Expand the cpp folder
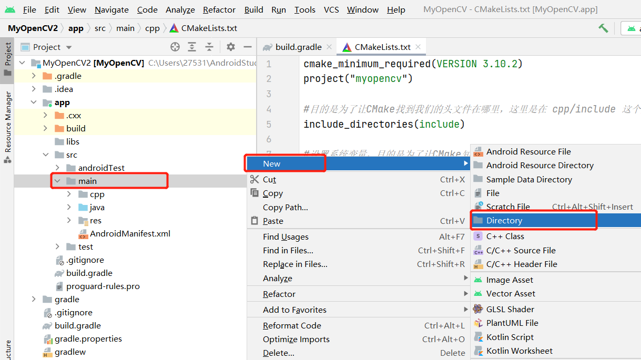 pos(69,194)
